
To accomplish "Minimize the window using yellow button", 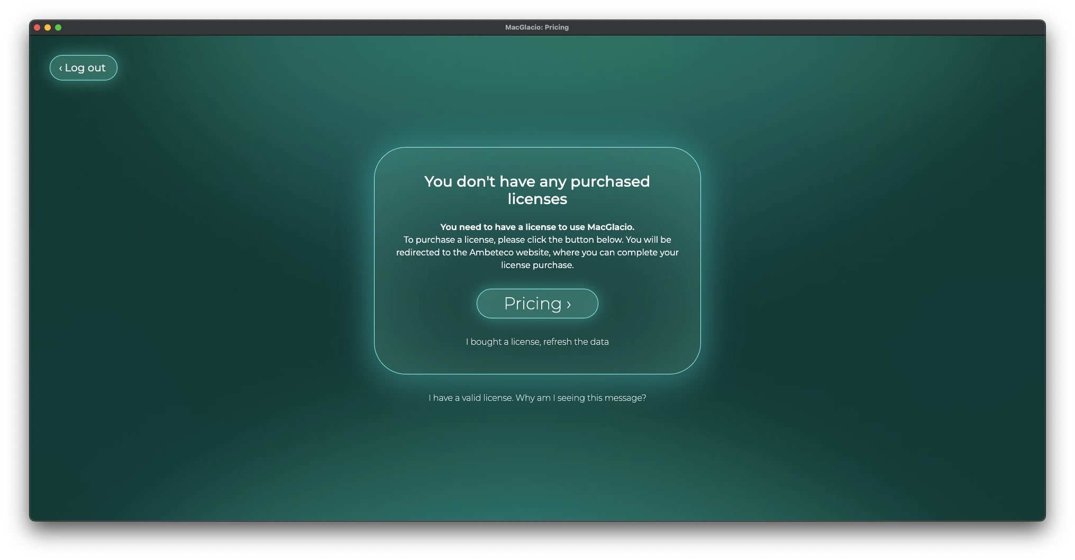I will pos(48,27).
